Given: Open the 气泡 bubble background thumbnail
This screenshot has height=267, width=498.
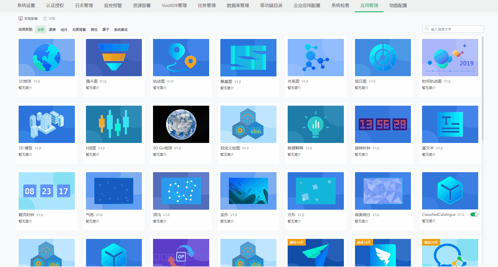Looking at the screenshot, I should [114, 191].
